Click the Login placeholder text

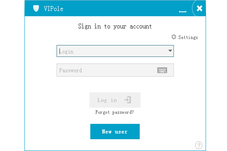[x=67, y=52]
